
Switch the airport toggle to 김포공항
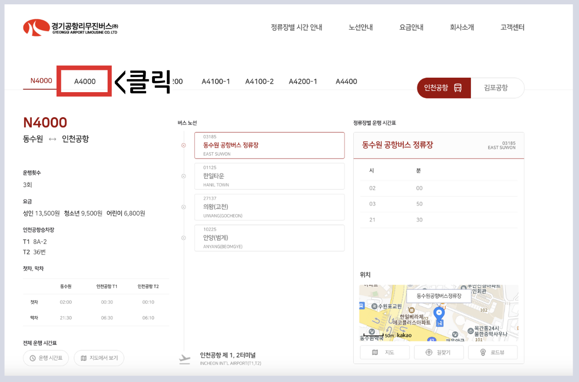click(x=497, y=88)
